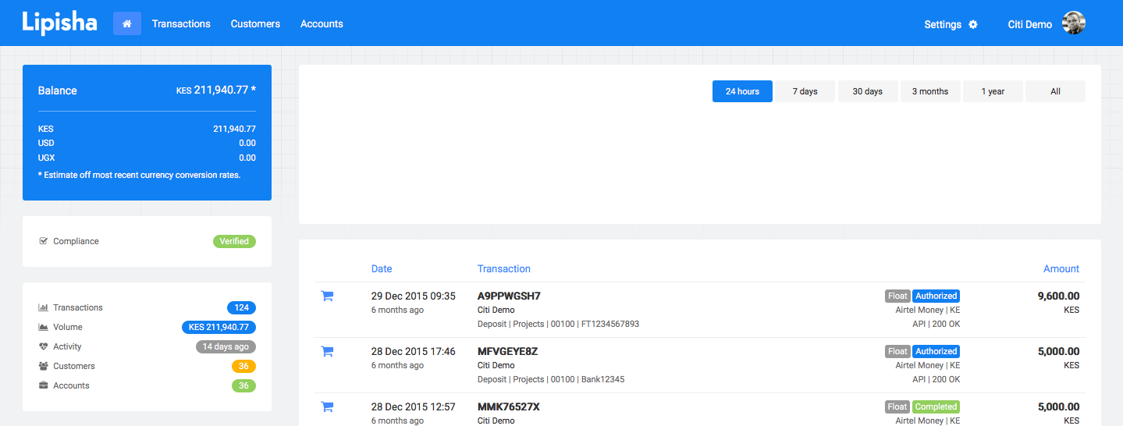Sort by the Date column header
This screenshot has height=426, width=1123.
coord(382,268)
